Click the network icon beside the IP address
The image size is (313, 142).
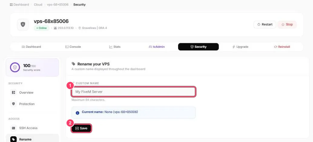click(x=55, y=28)
